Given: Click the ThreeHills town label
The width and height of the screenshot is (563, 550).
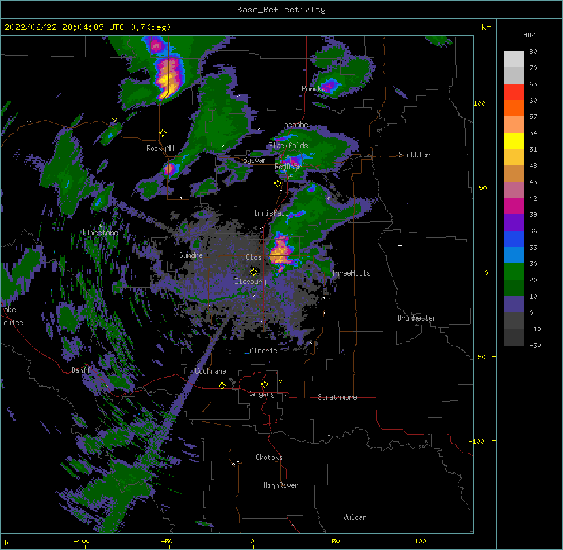Looking at the screenshot, I should (351, 273).
